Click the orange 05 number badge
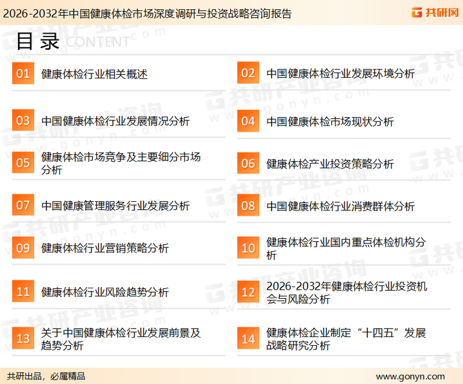 click(23, 162)
